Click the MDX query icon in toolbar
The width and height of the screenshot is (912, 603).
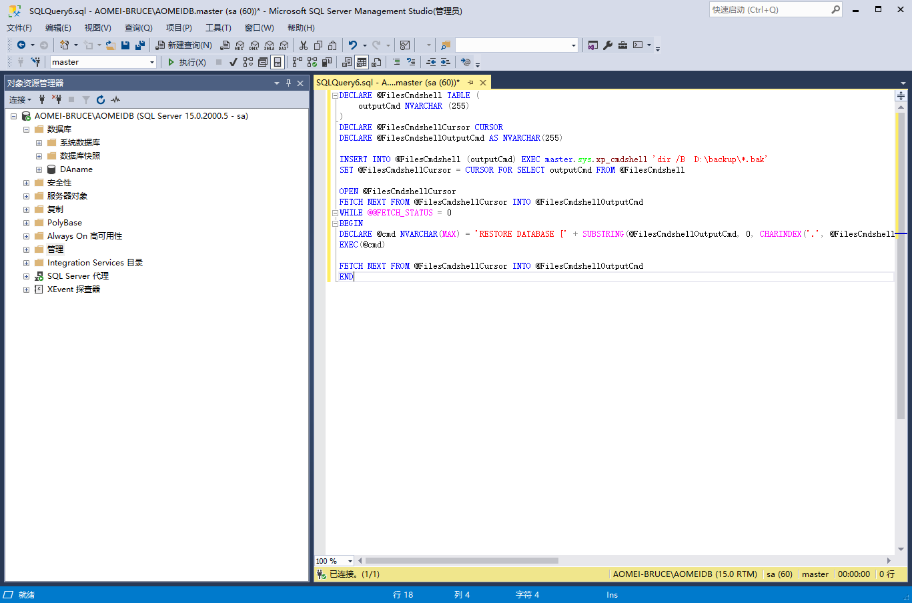click(240, 45)
